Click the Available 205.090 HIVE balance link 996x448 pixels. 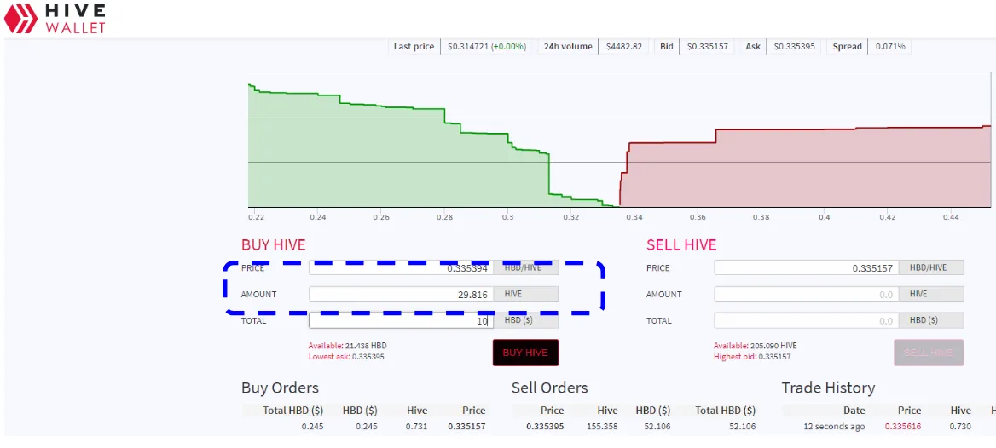coord(755,346)
